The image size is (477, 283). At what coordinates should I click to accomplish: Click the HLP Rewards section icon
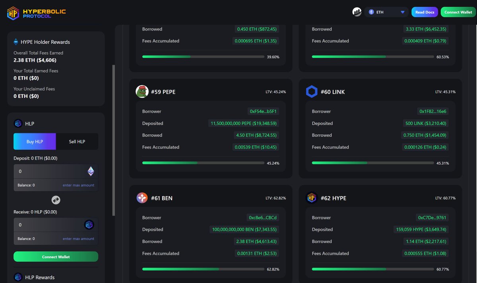point(18,277)
